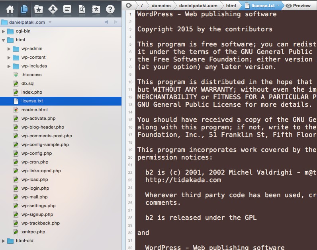
Task: Open the Home icon in sidebar toolbar
Action: coord(10,9)
